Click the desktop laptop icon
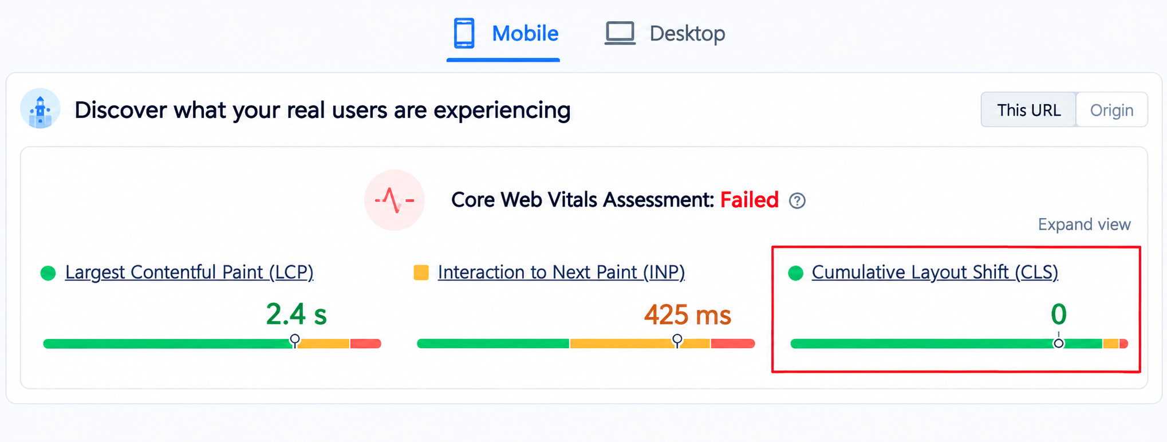 click(x=620, y=33)
